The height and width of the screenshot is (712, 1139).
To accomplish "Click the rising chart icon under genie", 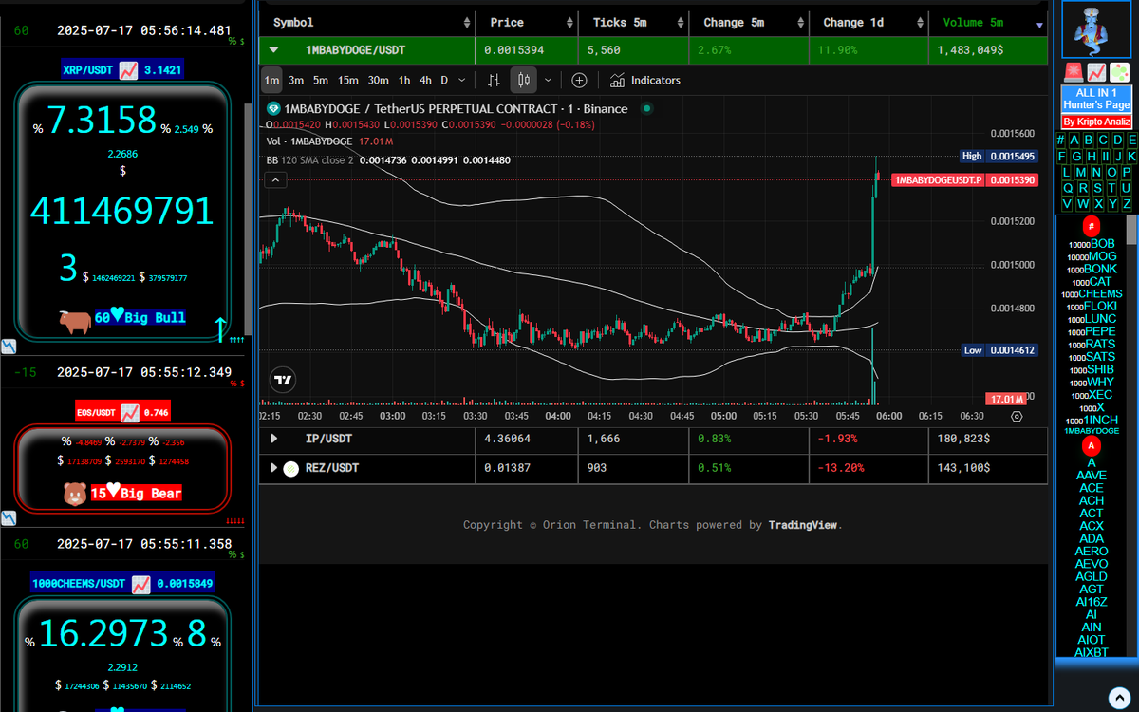I will tap(1096, 72).
